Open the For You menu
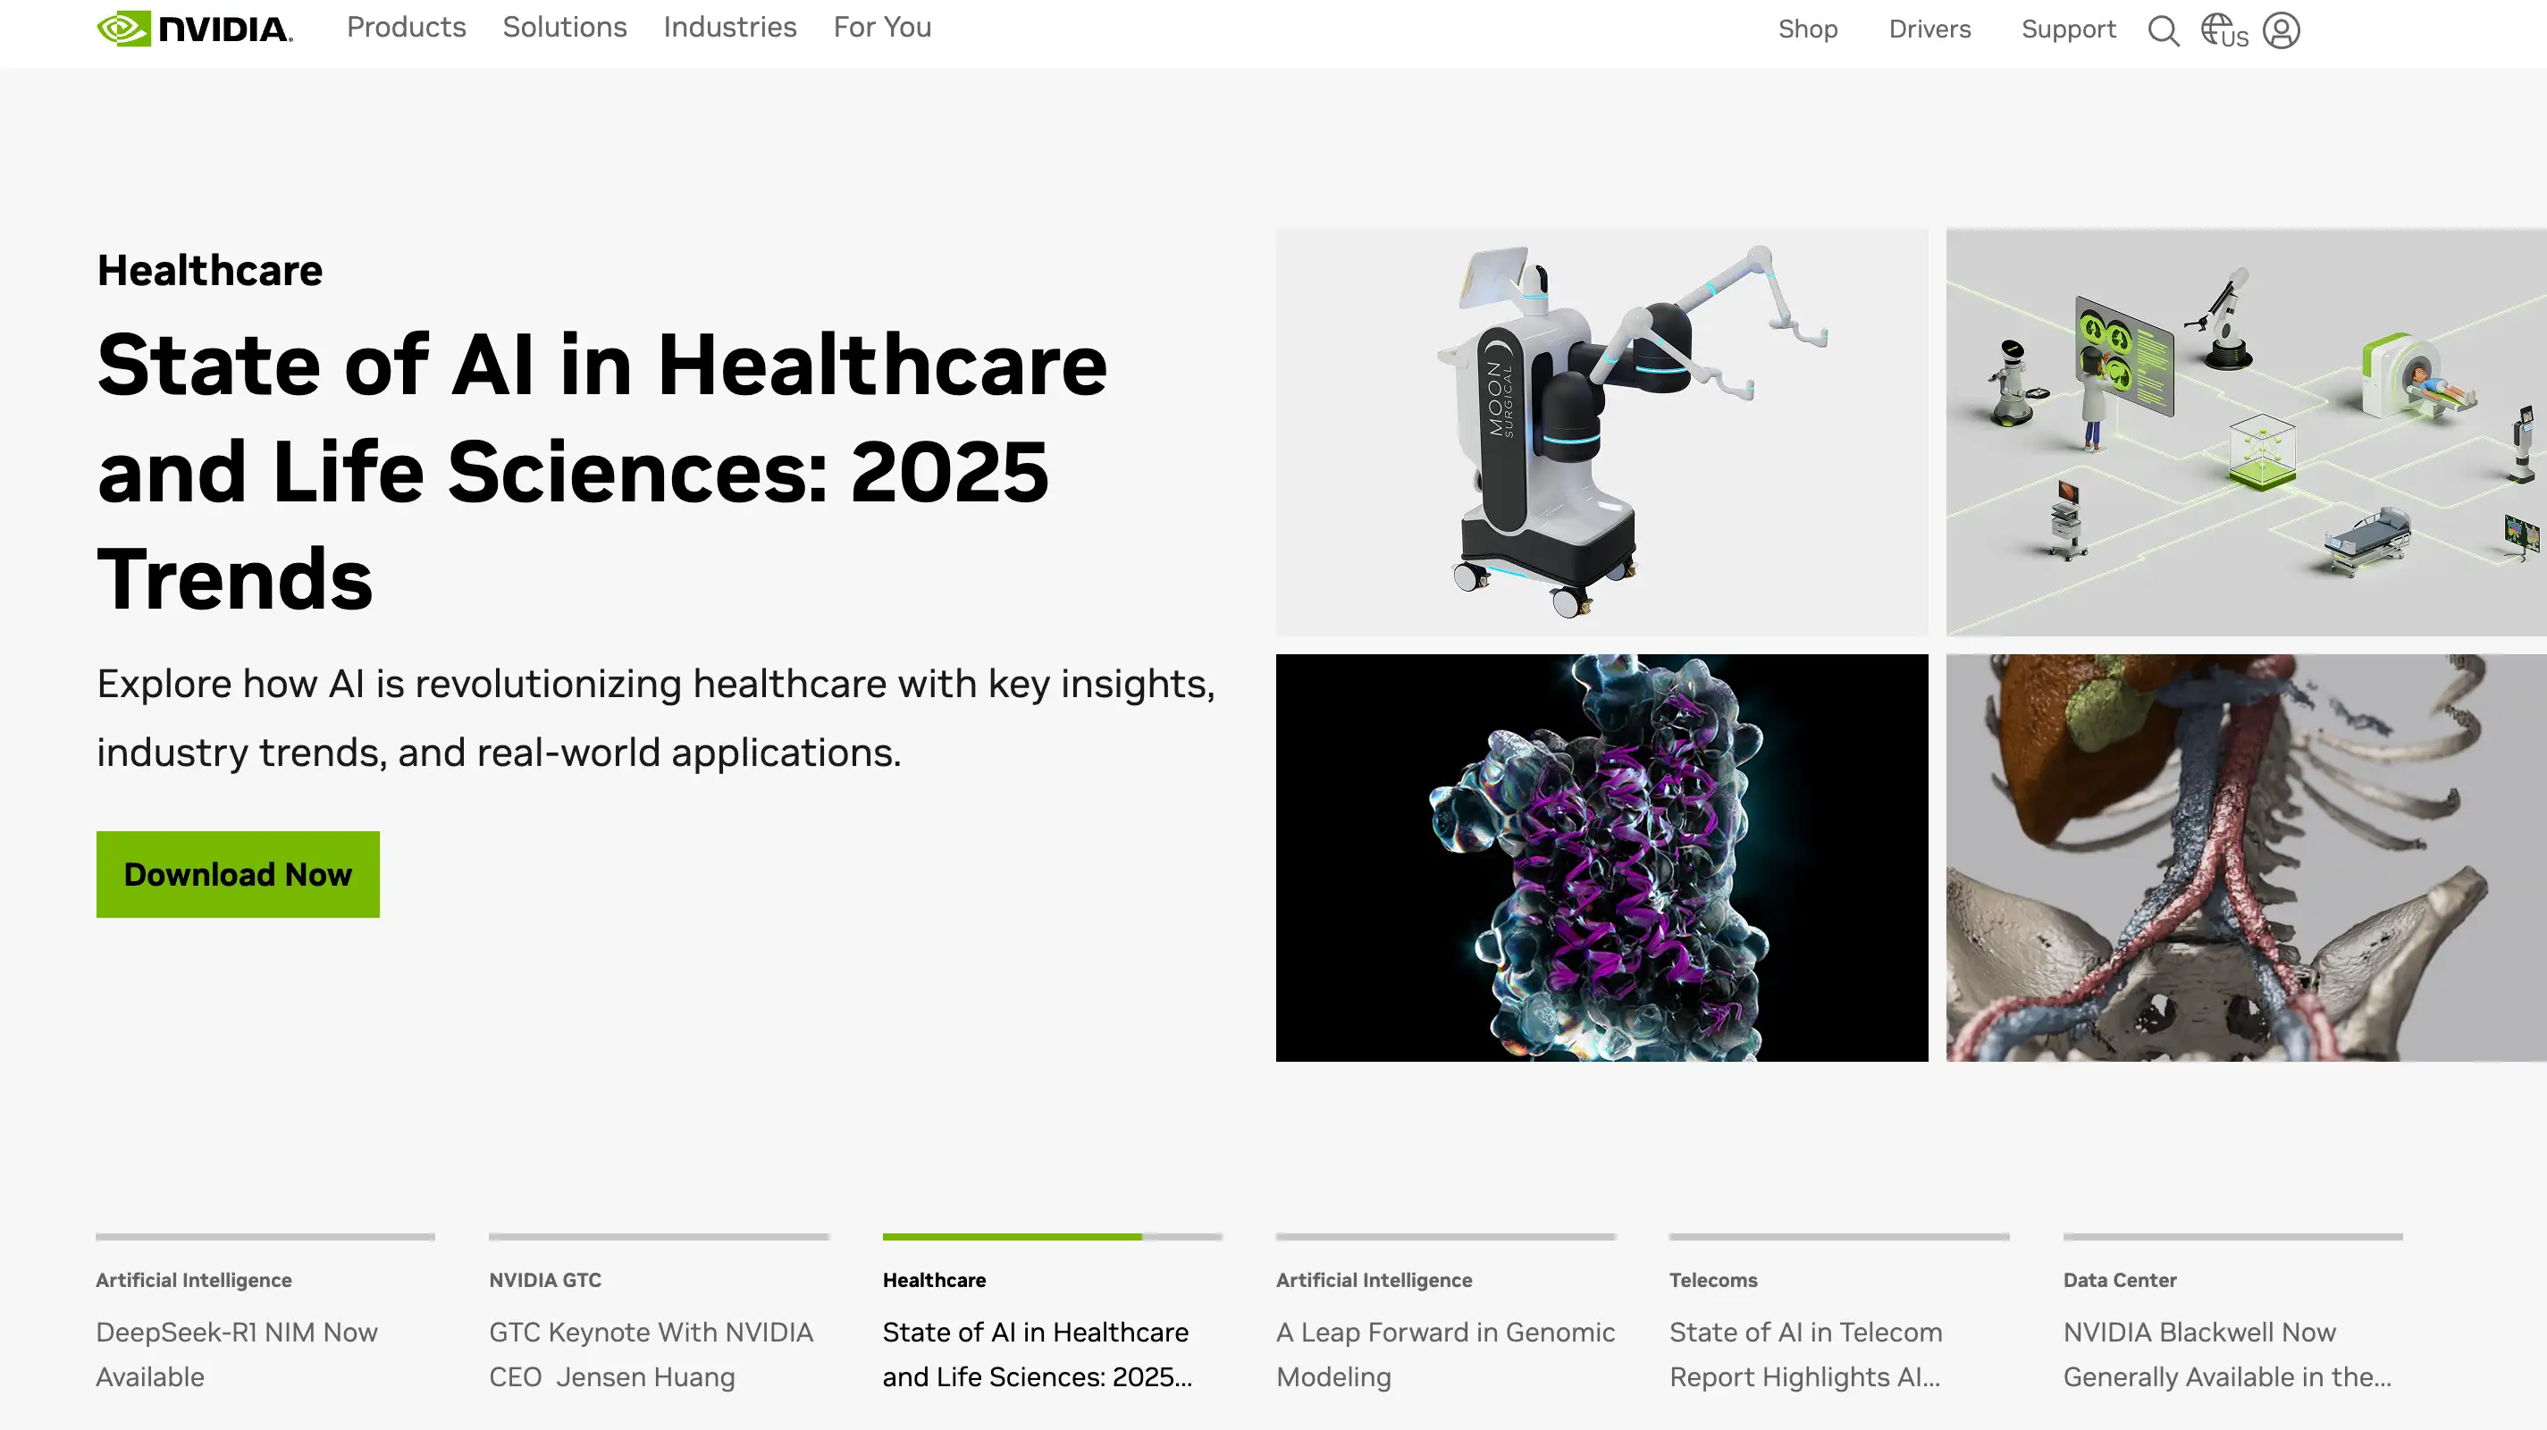The height and width of the screenshot is (1430, 2547). click(x=882, y=28)
